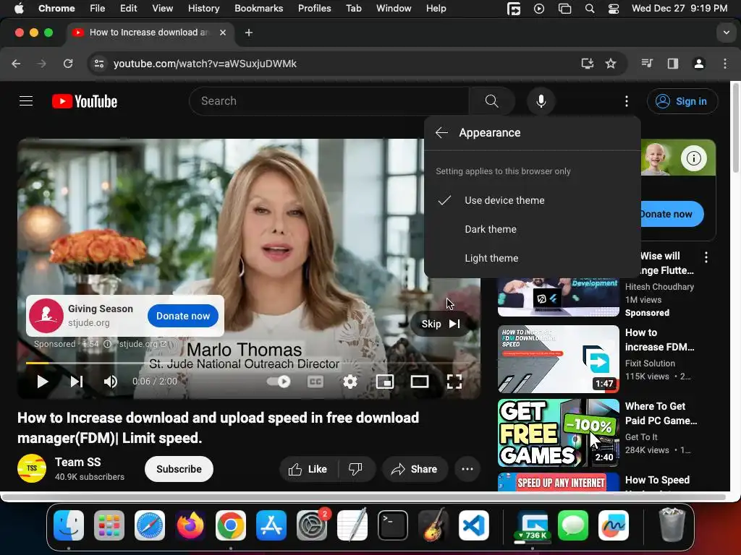
Task: Bookmark this page with star
Action: (x=611, y=64)
